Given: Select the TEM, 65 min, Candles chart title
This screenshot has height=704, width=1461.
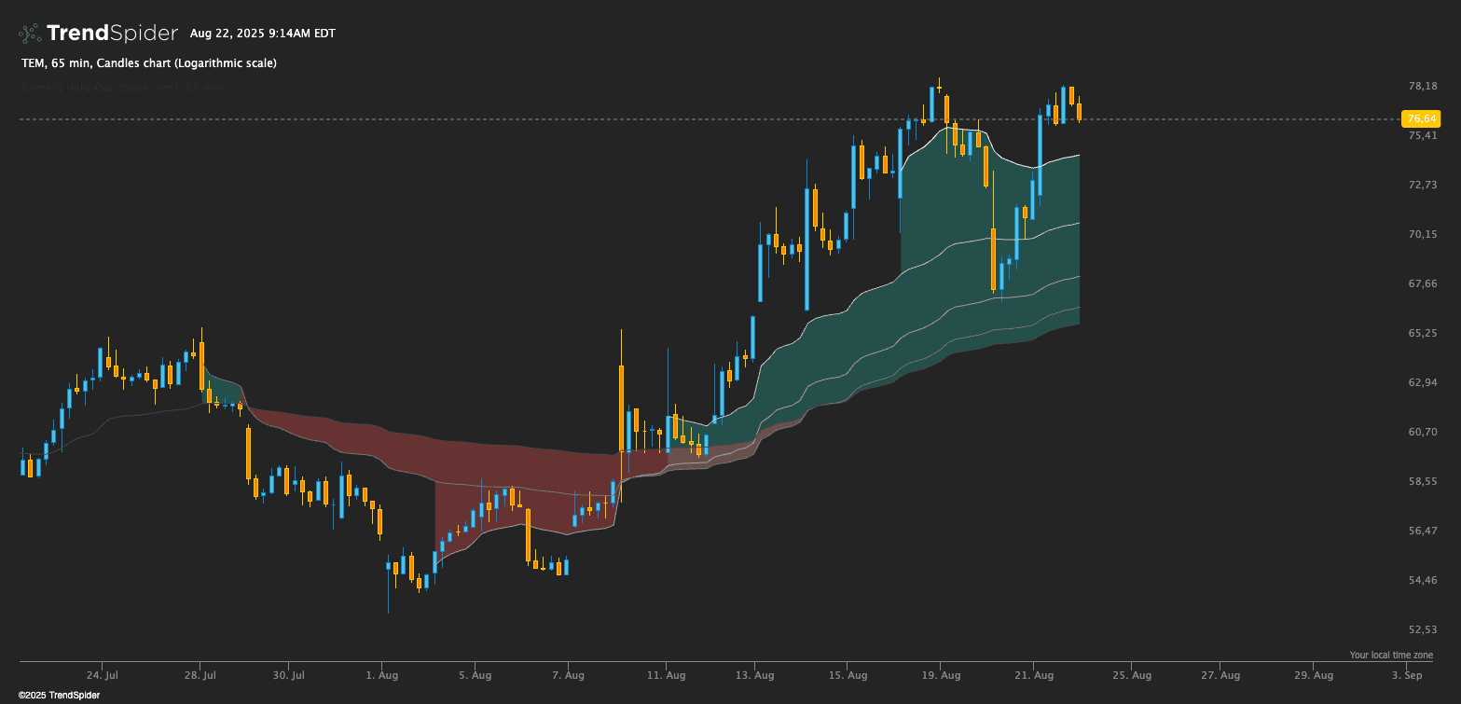Looking at the screenshot, I should pyautogui.click(x=148, y=62).
